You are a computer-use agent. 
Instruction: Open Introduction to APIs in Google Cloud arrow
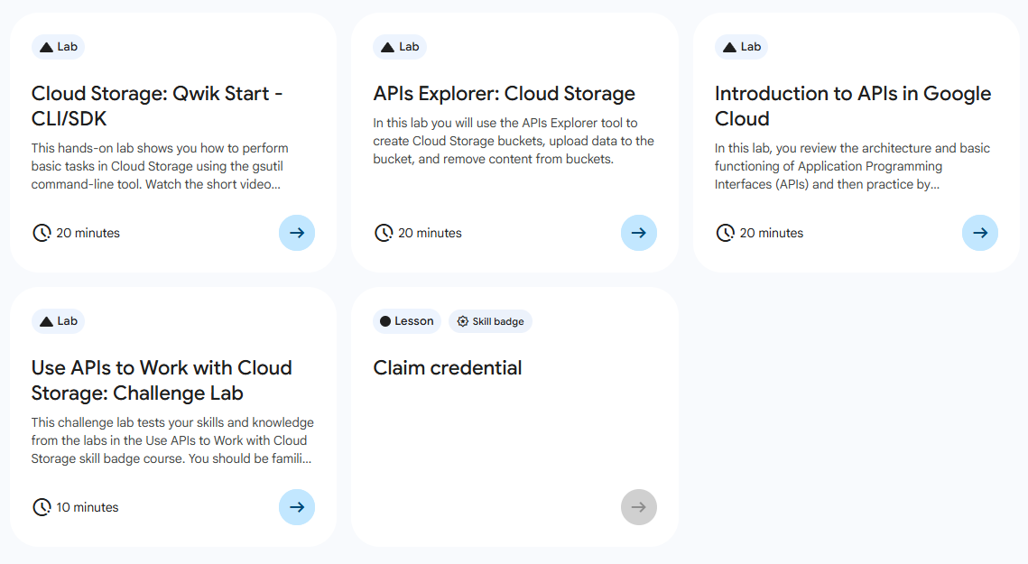980,233
